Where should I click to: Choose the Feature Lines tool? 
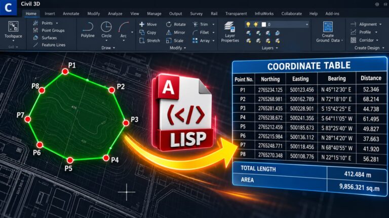(x=49, y=45)
